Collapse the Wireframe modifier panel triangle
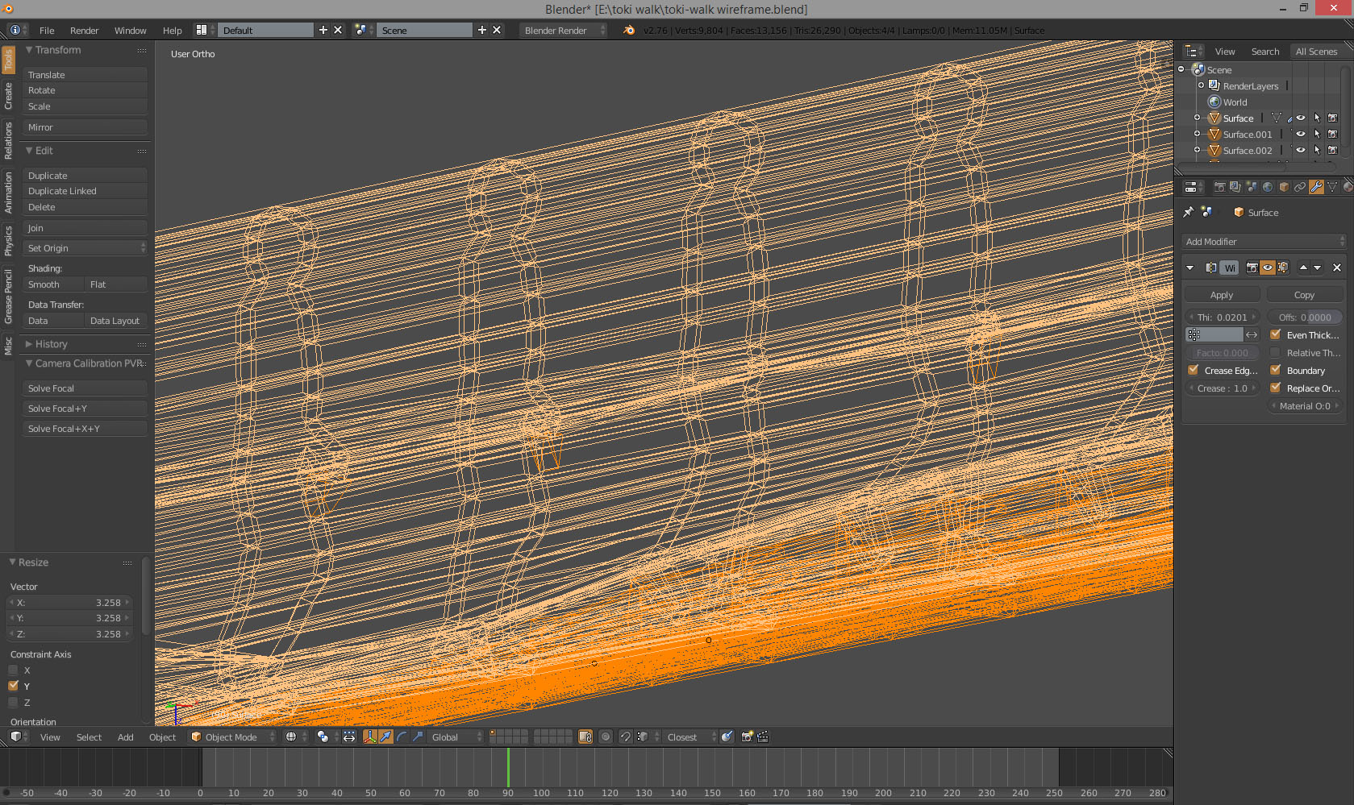1354x805 pixels. tap(1190, 268)
